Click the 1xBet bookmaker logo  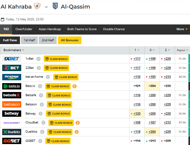(12, 59)
